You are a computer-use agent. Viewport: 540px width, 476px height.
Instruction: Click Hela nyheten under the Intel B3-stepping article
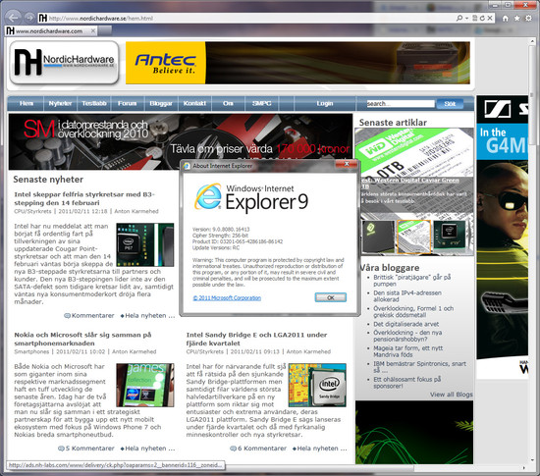coord(147,316)
